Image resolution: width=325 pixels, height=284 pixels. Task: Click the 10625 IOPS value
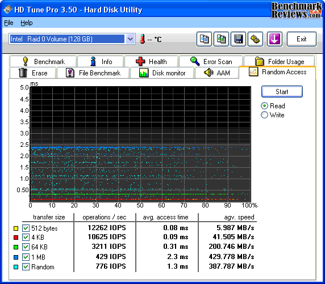[107, 237]
